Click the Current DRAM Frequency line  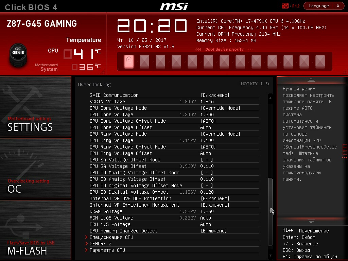coord(238,34)
